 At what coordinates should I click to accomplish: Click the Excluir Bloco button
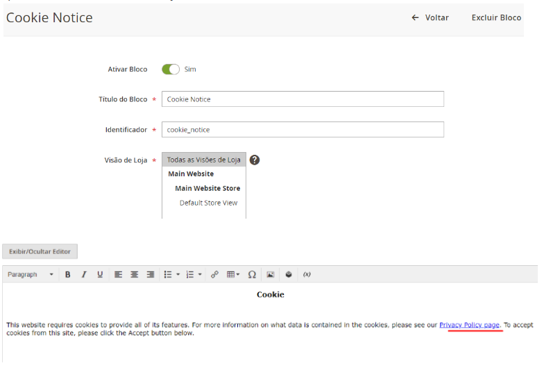pos(496,18)
